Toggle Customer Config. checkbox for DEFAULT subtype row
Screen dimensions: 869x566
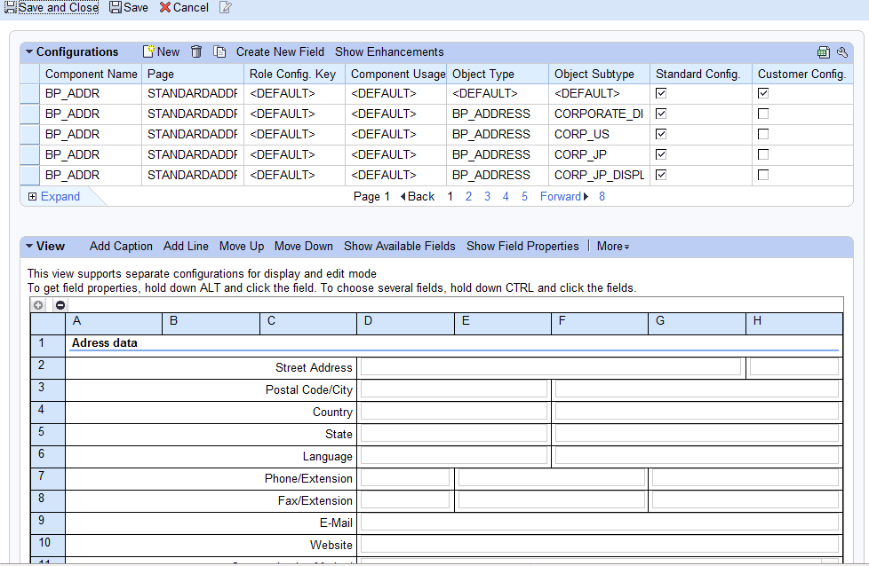point(763,93)
